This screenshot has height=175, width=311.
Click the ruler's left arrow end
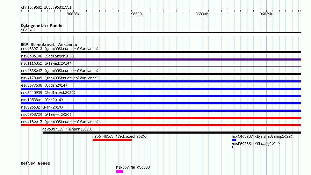pos(22,11)
